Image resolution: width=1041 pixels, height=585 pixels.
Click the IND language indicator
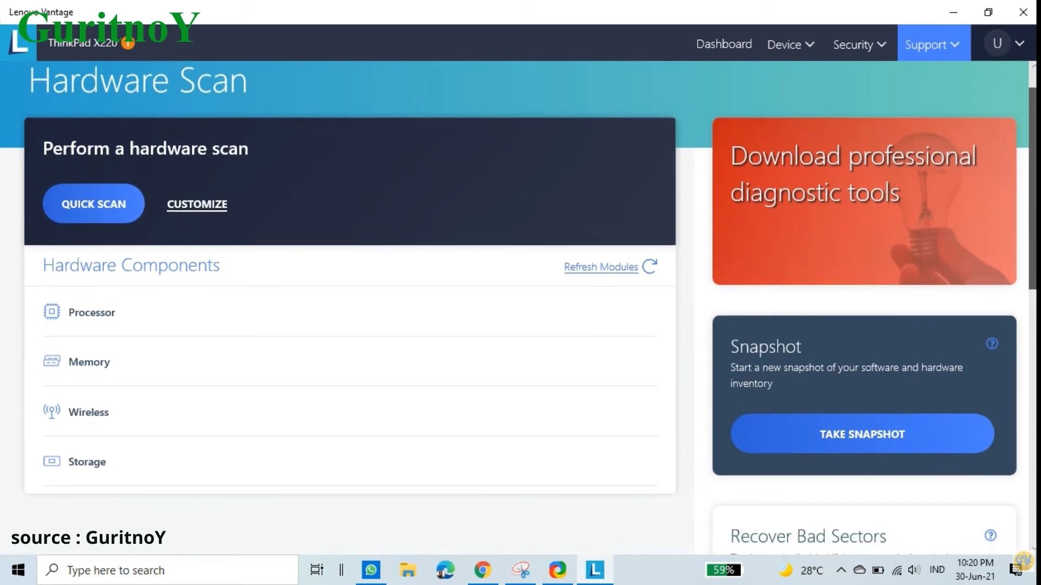click(937, 570)
